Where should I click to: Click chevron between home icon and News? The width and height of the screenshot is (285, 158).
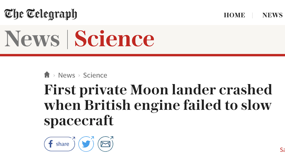(54, 76)
